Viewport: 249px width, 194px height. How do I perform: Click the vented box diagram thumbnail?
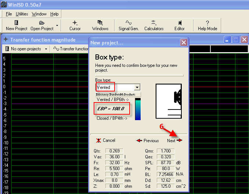click(169, 101)
